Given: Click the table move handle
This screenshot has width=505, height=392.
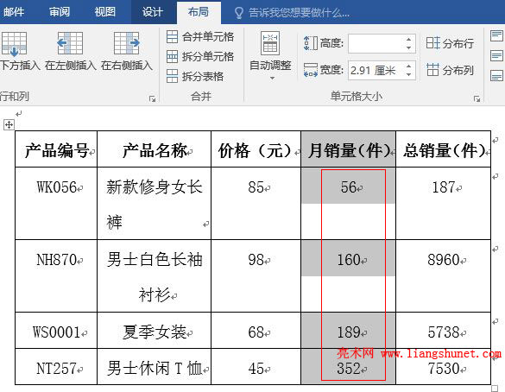Looking at the screenshot, I should 9,124.
